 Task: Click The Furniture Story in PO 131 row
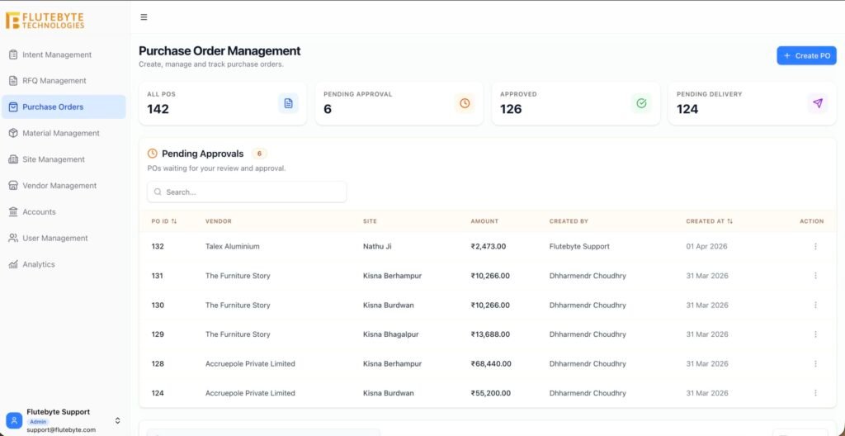[238, 276]
